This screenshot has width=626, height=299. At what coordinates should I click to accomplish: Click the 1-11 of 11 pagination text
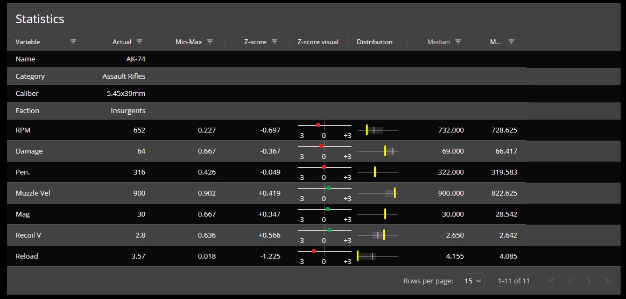pos(514,281)
